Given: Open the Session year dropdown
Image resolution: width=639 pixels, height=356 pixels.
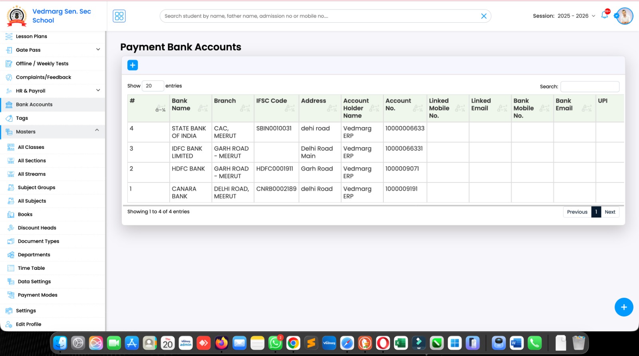Looking at the screenshot, I should pos(576,16).
